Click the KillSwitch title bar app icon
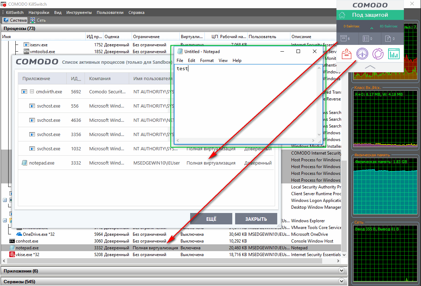This screenshot has width=421, height=286. point(4,4)
